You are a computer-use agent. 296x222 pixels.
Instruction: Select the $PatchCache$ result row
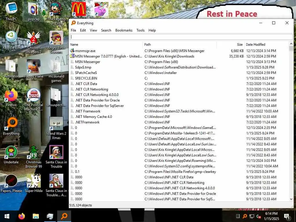pos(179,73)
